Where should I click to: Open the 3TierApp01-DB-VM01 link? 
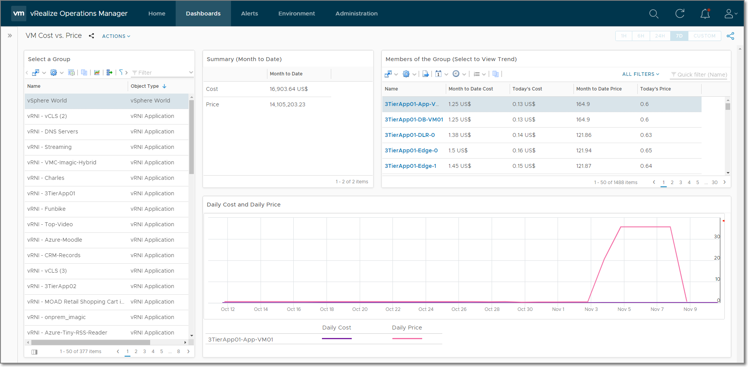click(x=414, y=119)
